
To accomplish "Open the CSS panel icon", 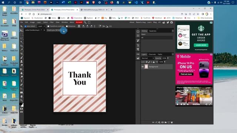I will 138,54.
